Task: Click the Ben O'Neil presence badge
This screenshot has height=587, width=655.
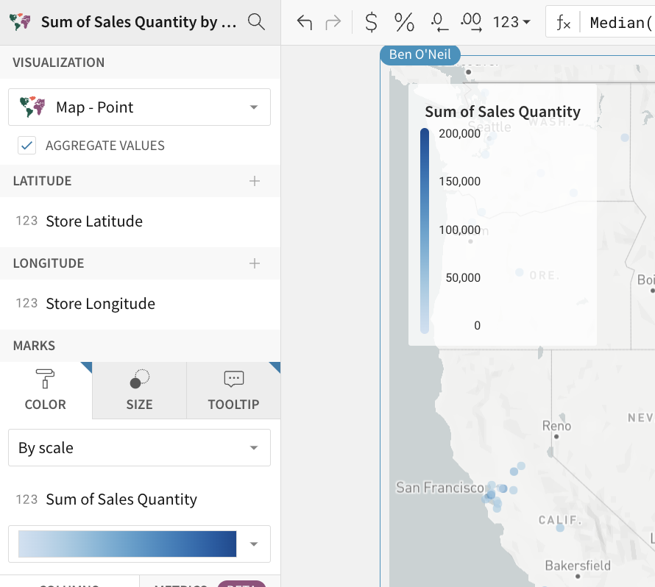Action: tap(419, 54)
